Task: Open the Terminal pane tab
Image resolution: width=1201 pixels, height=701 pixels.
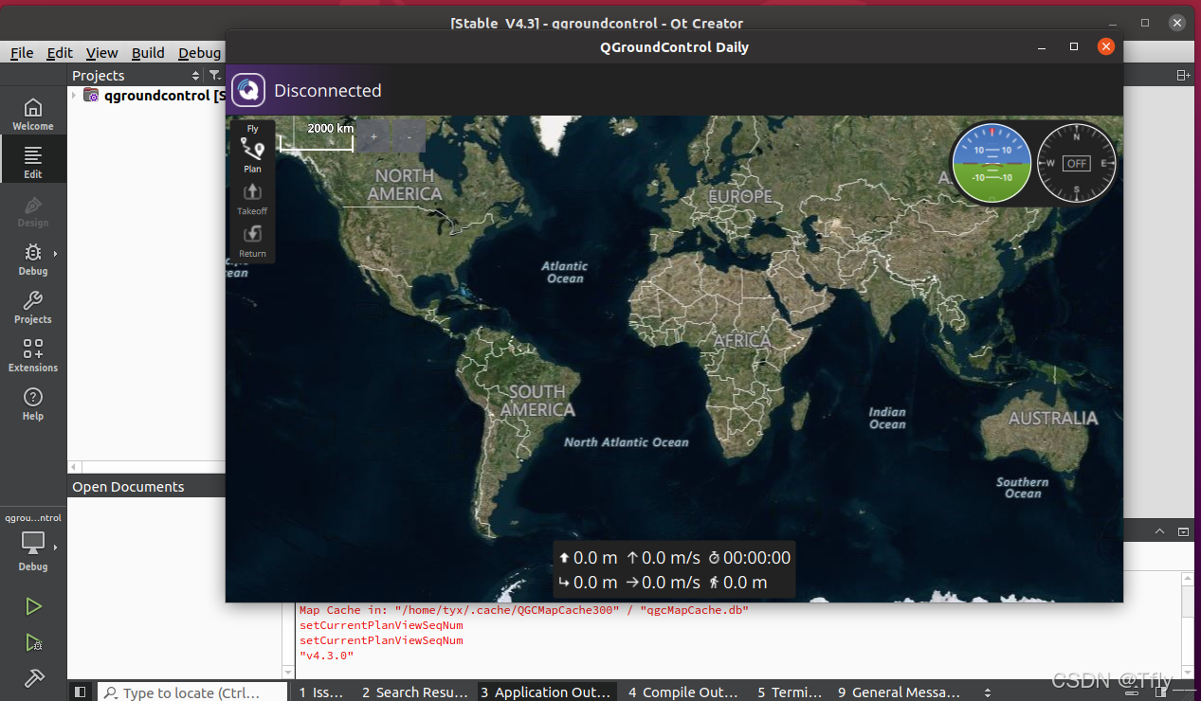Action: [x=790, y=692]
